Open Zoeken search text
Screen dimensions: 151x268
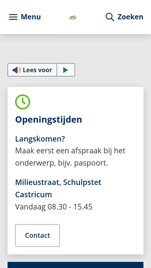130,17
